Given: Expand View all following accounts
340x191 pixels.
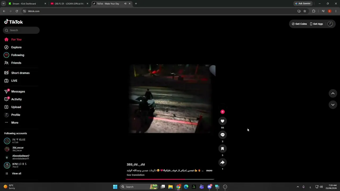Looking at the screenshot, I should point(16,173).
